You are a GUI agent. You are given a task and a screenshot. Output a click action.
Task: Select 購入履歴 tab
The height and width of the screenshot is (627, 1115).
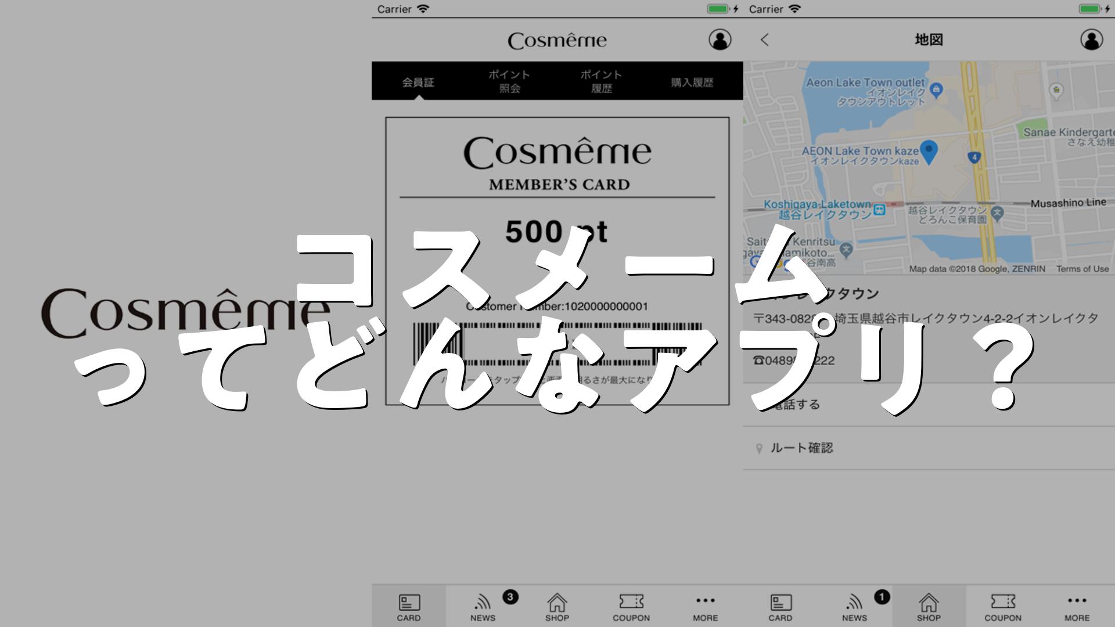pos(692,82)
